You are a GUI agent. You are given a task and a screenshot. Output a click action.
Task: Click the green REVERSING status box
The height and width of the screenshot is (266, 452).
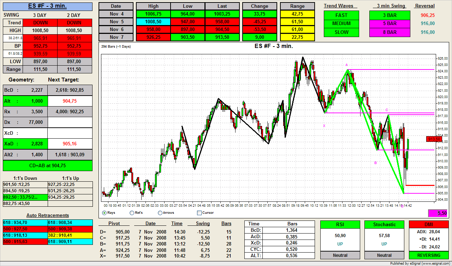[428, 255]
